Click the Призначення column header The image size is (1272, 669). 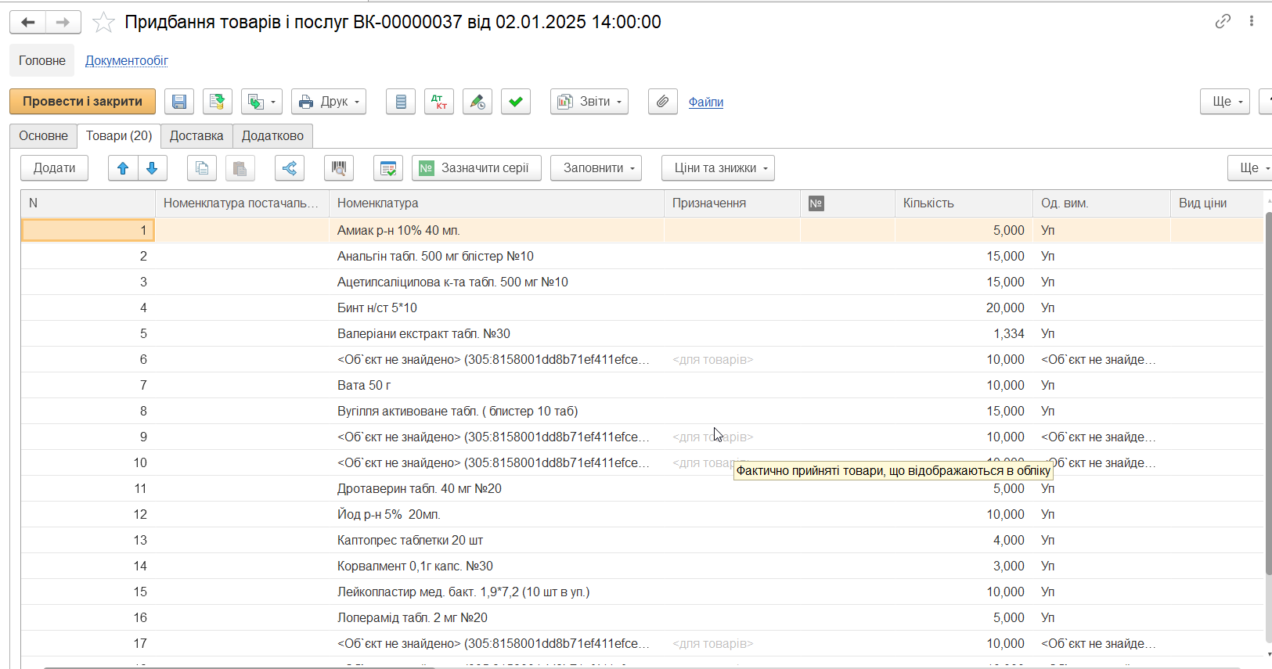click(x=732, y=203)
